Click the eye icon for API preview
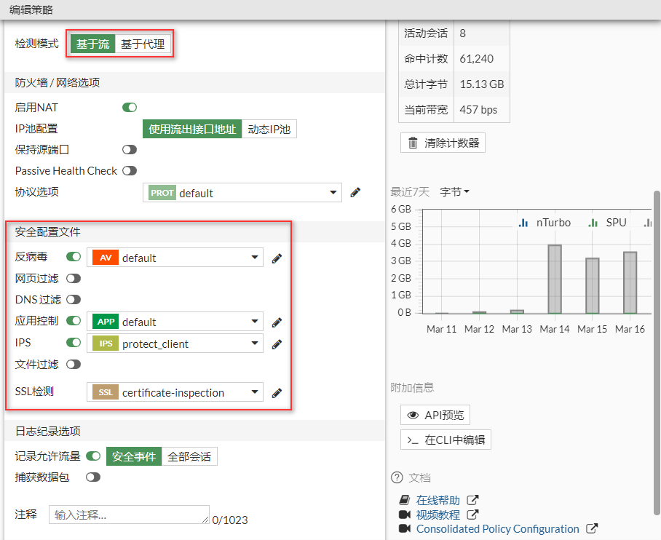This screenshot has height=540, width=661. click(413, 416)
